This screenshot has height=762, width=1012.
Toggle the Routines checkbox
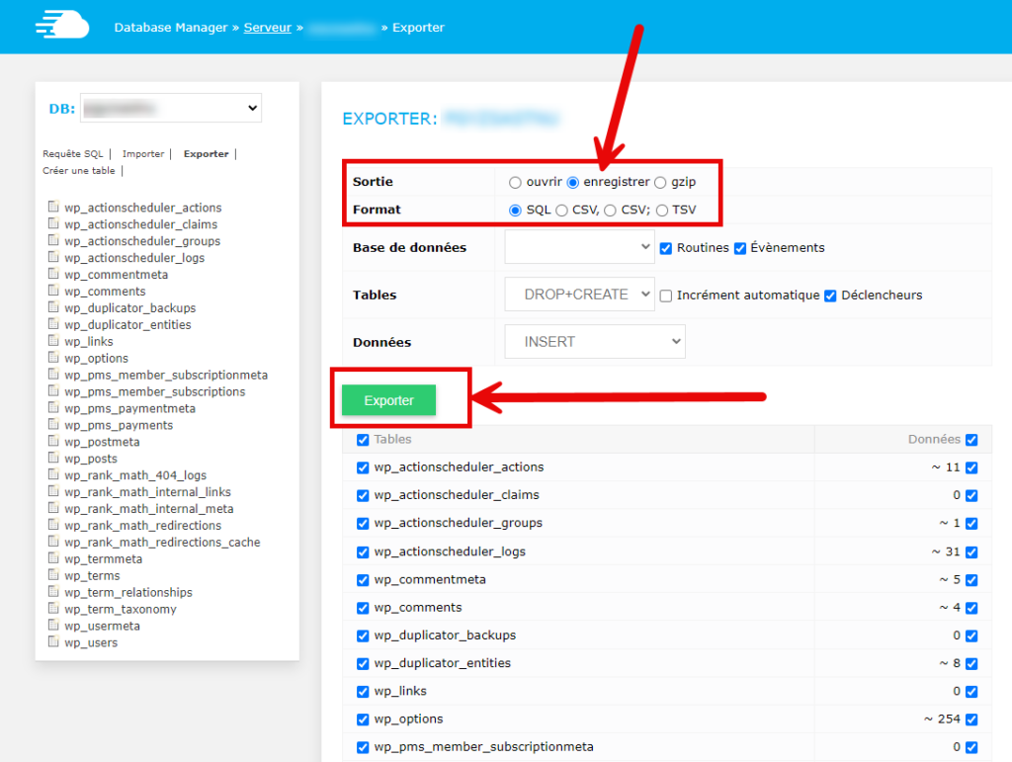point(666,248)
